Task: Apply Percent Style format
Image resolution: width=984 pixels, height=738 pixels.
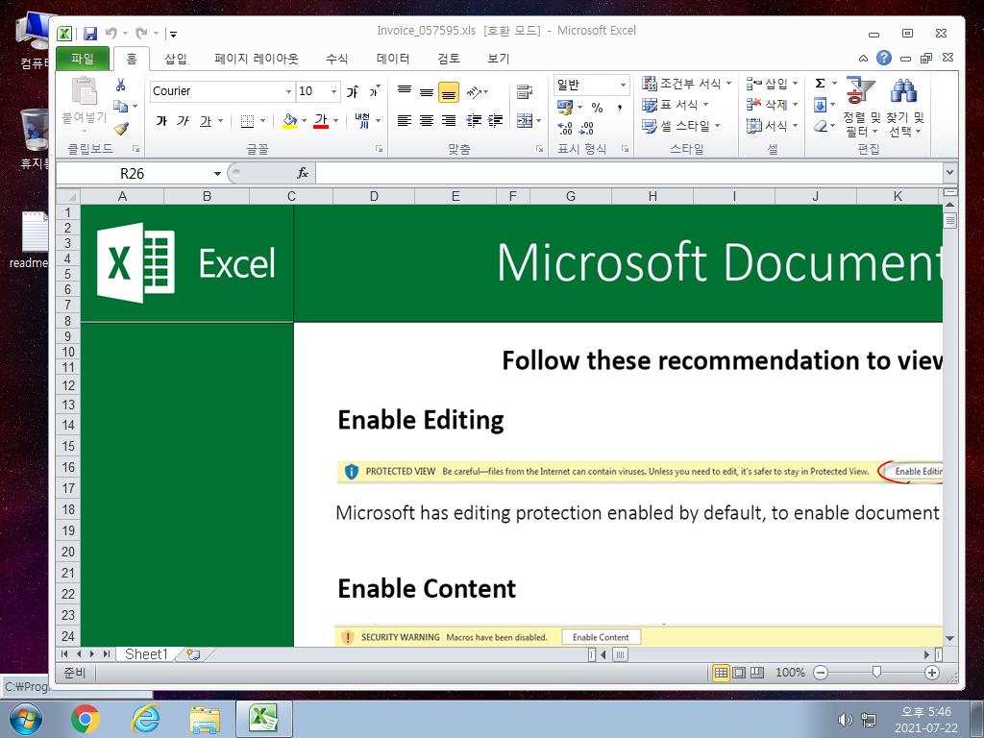Action: 597,108
